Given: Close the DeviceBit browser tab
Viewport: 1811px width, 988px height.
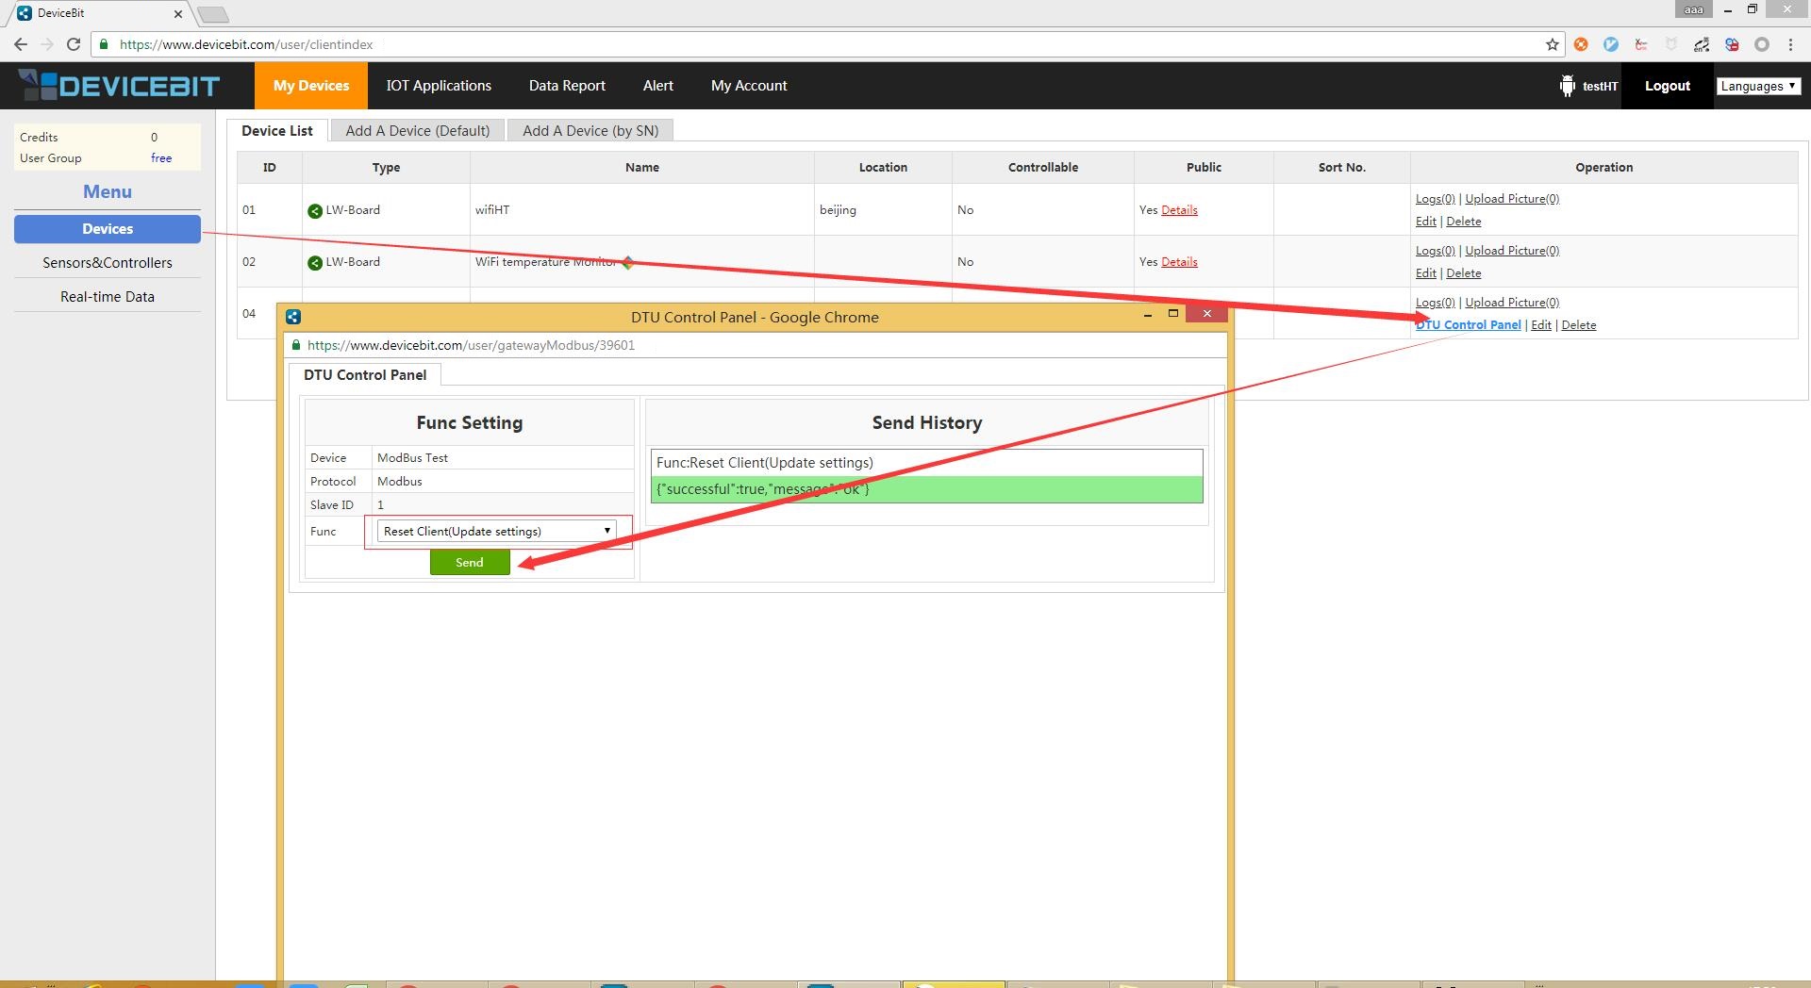Looking at the screenshot, I should point(178,13).
